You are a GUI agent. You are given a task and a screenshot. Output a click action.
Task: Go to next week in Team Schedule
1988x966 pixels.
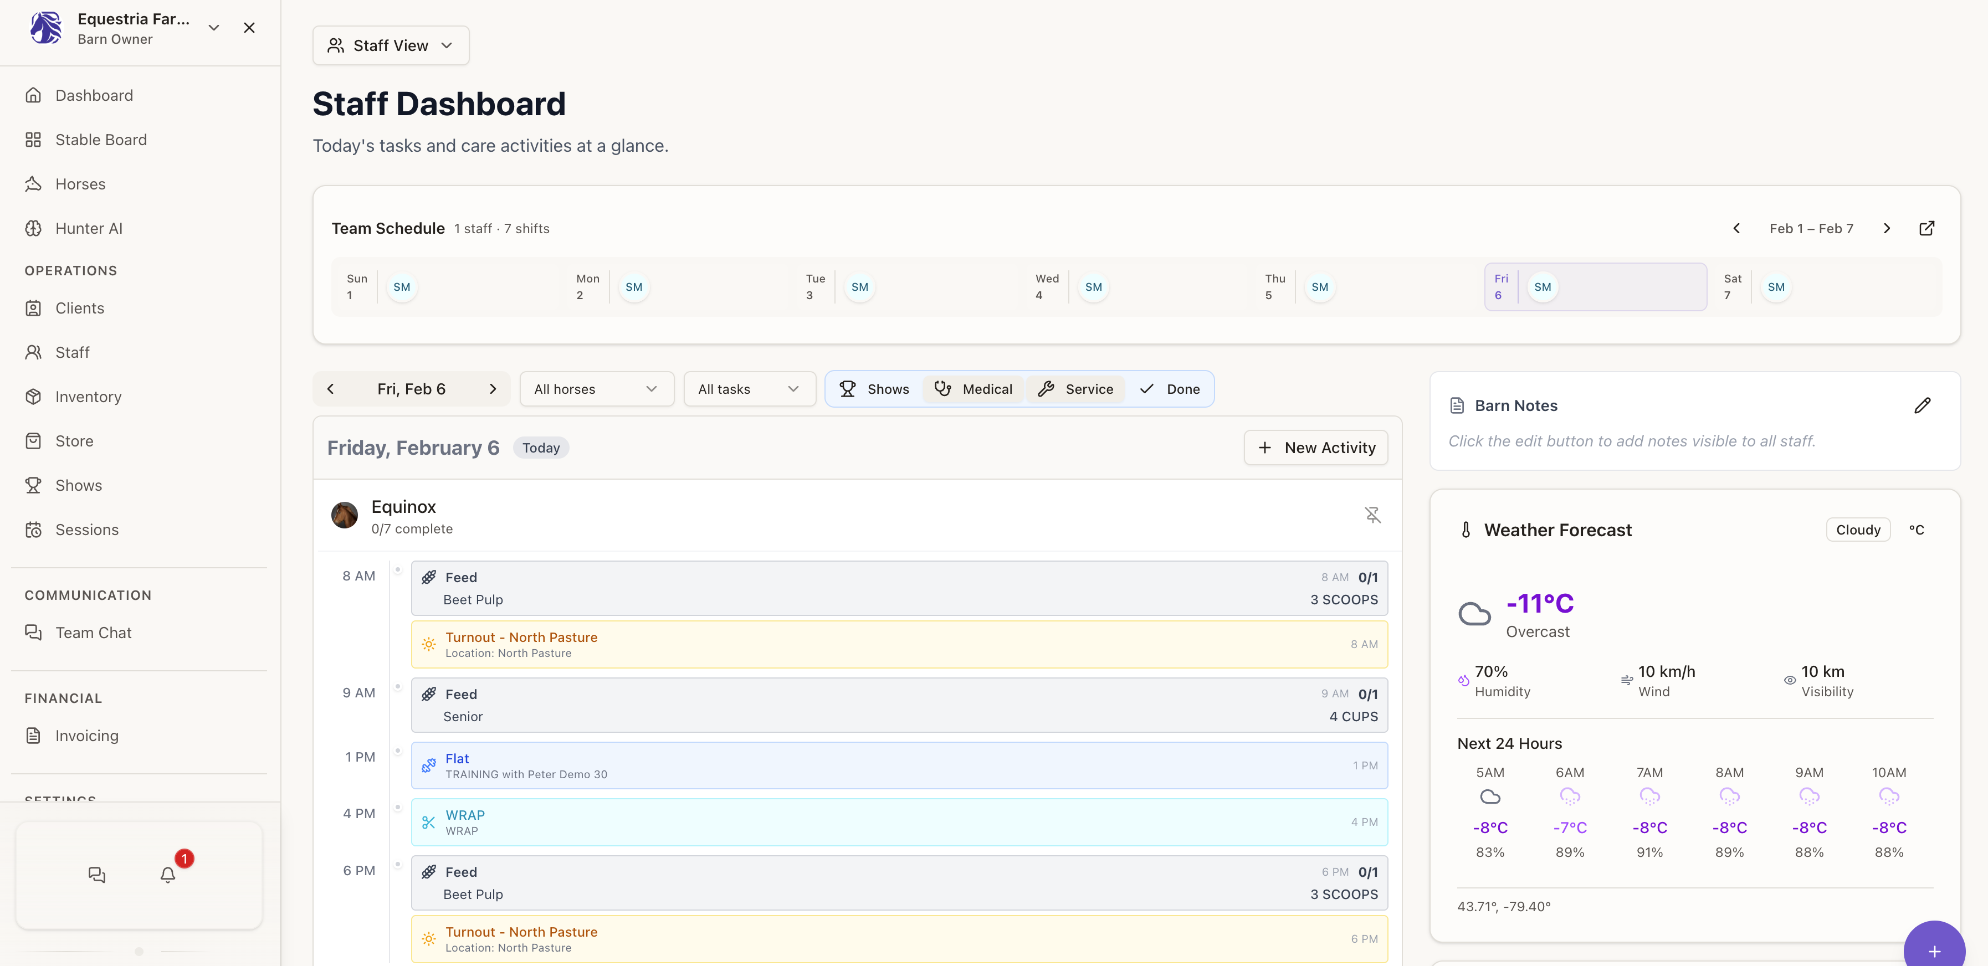coord(1886,228)
